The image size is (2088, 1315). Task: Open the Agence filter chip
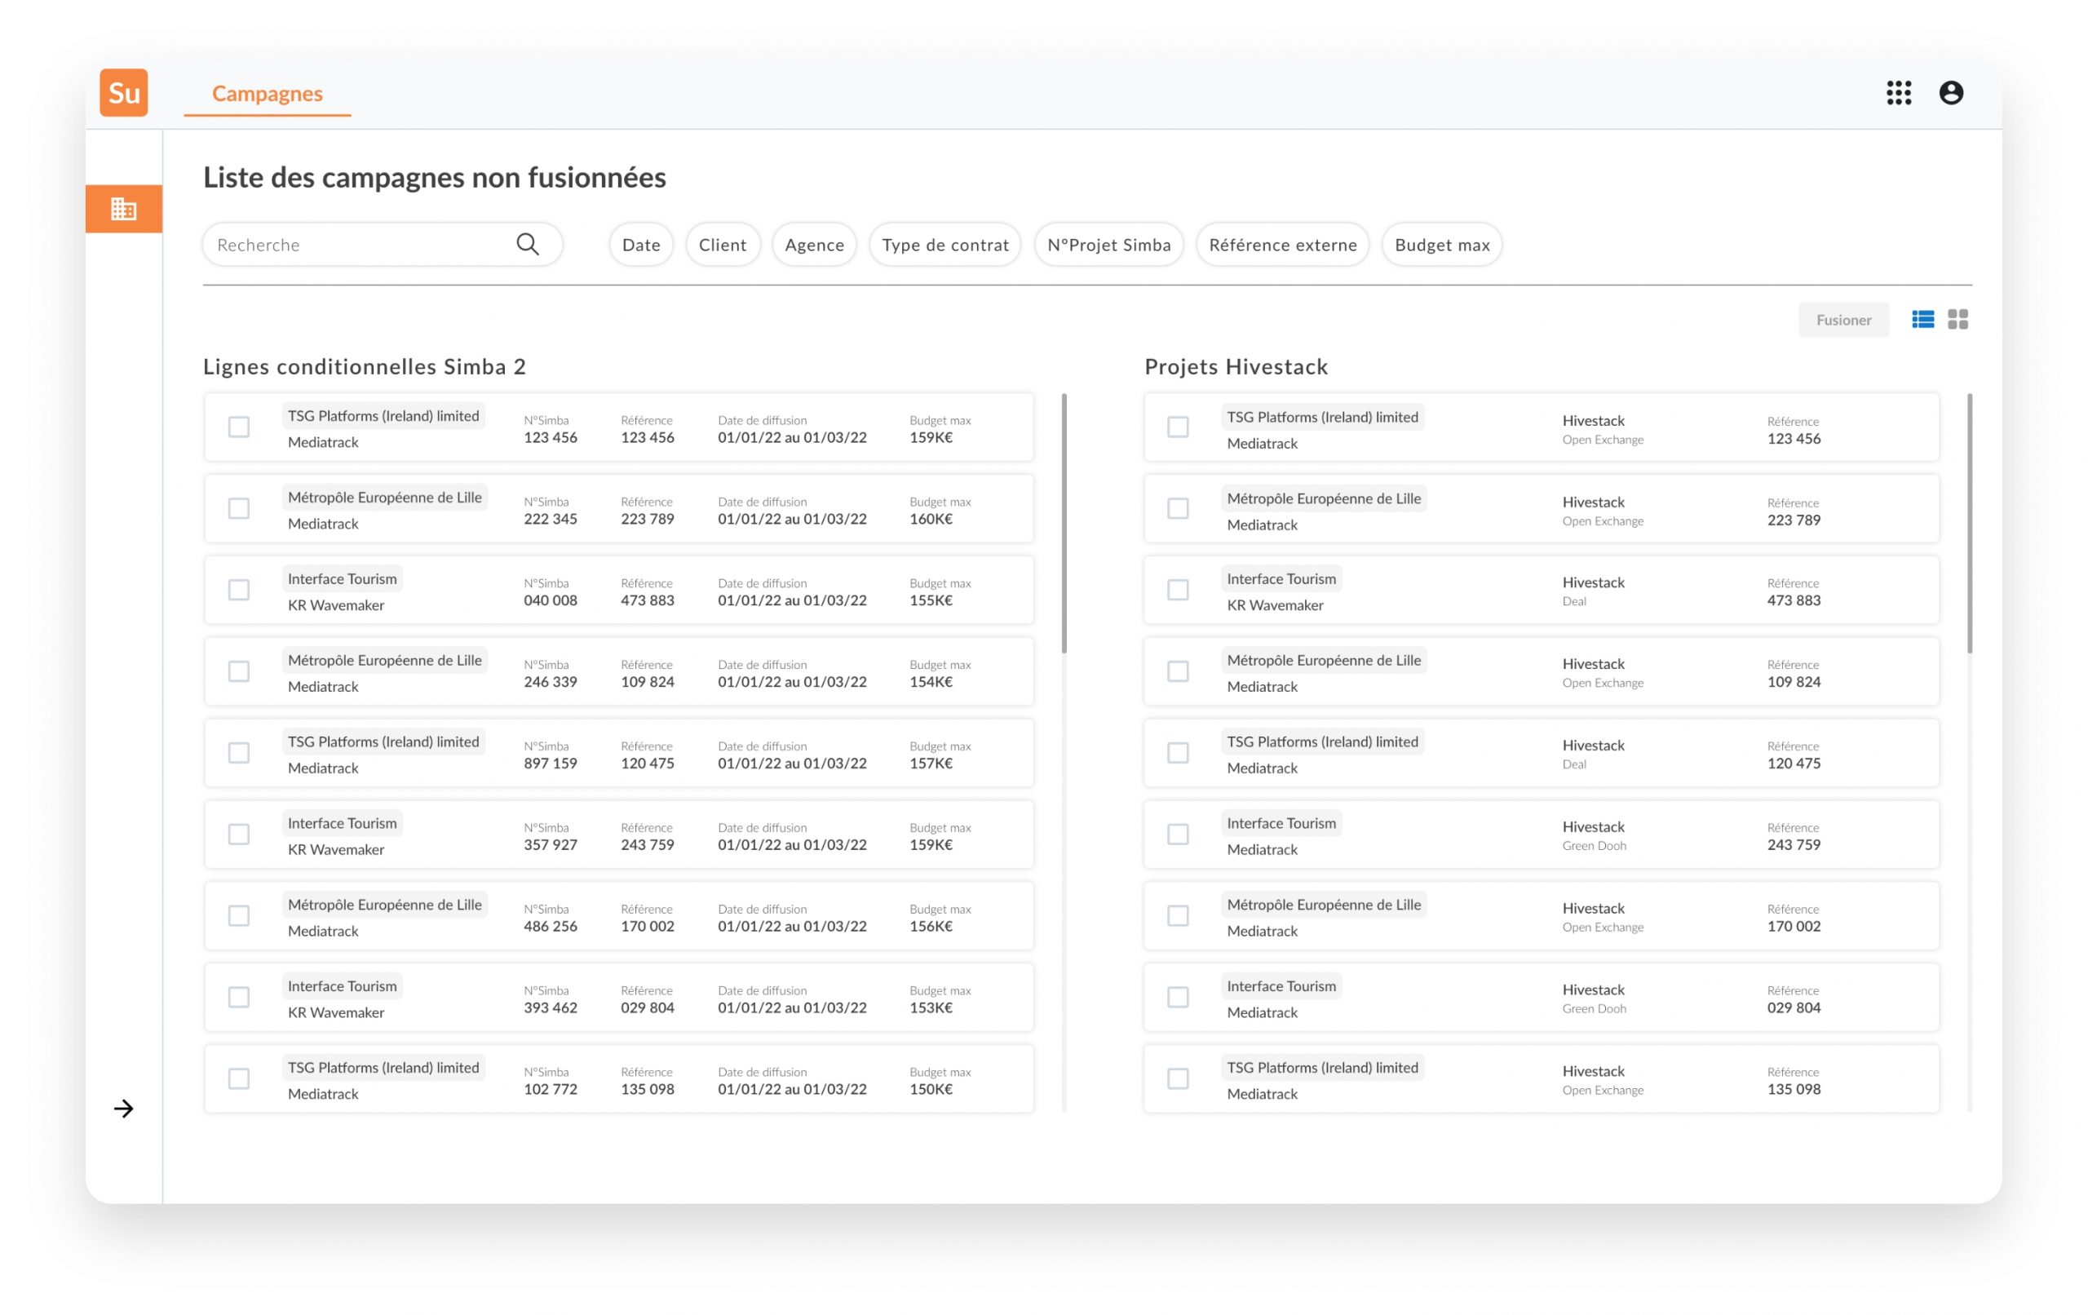click(x=813, y=245)
